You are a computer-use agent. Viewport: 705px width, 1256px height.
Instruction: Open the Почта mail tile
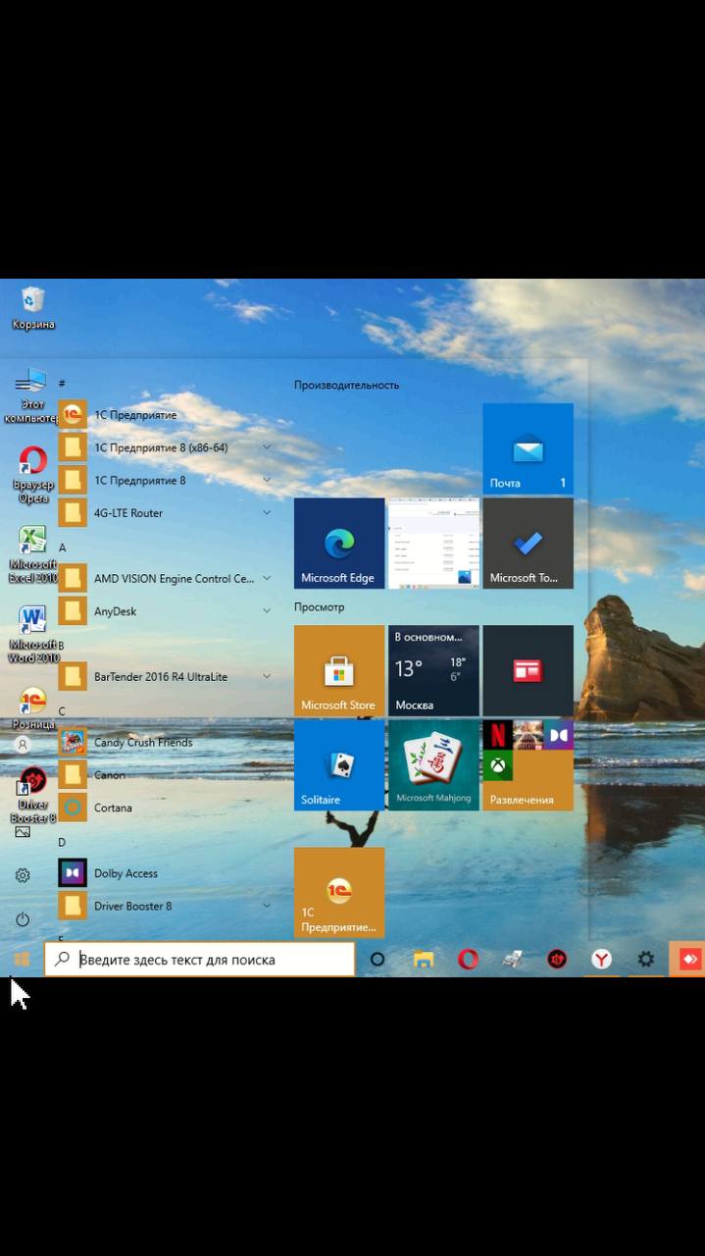point(528,448)
